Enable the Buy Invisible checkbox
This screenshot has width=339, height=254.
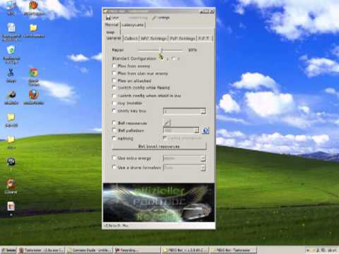click(114, 103)
